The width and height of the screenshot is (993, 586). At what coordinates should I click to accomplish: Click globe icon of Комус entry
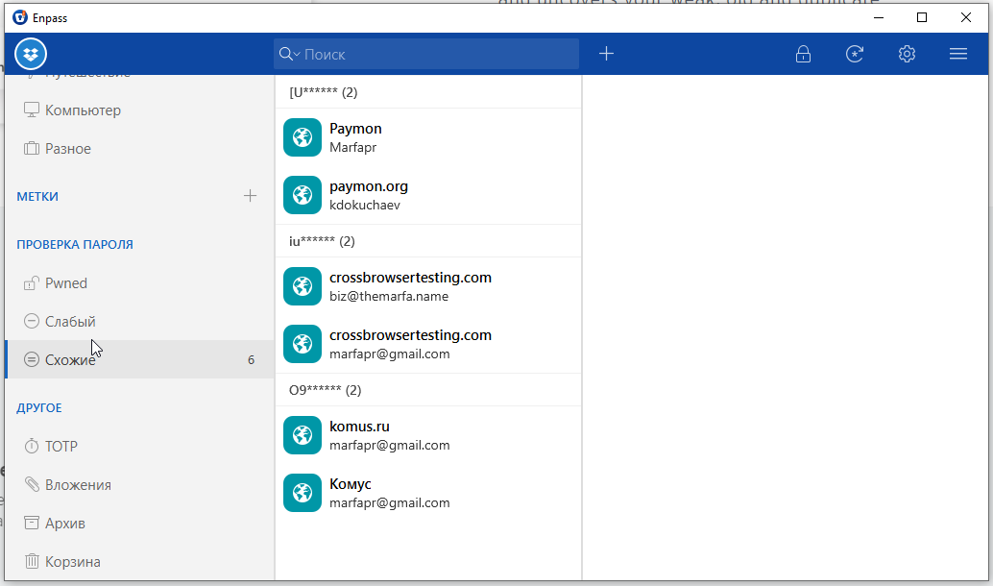[x=303, y=493]
